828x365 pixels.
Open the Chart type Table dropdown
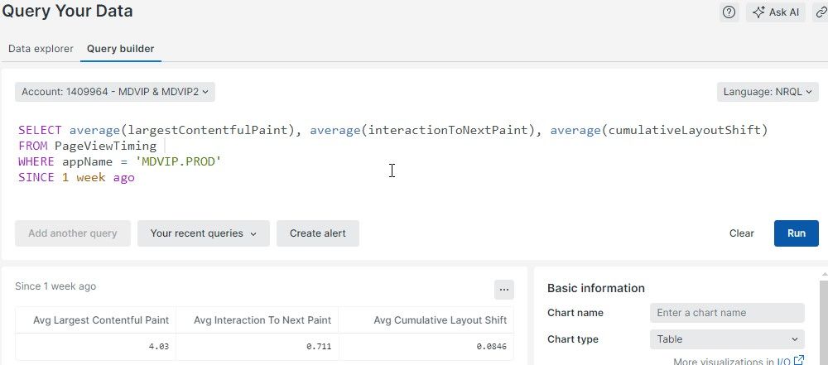[x=727, y=339]
